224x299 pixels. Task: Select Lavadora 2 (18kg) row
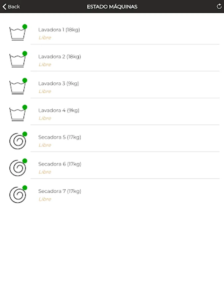point(112,58)
